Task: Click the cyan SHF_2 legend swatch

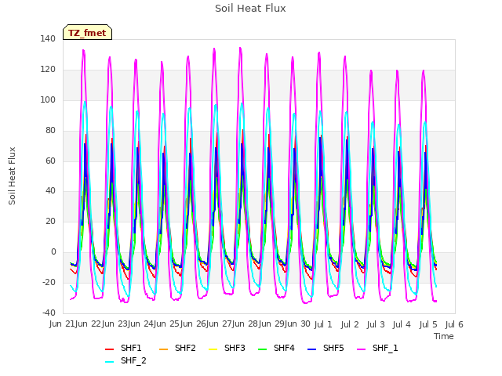Action: click(x=110, y=362)
